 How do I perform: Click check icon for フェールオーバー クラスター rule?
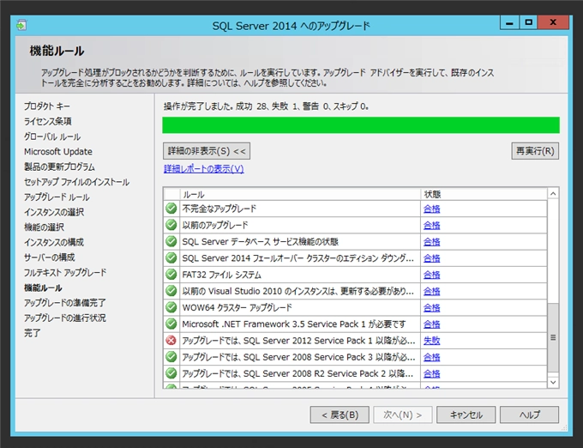click(x=171, y=257)
